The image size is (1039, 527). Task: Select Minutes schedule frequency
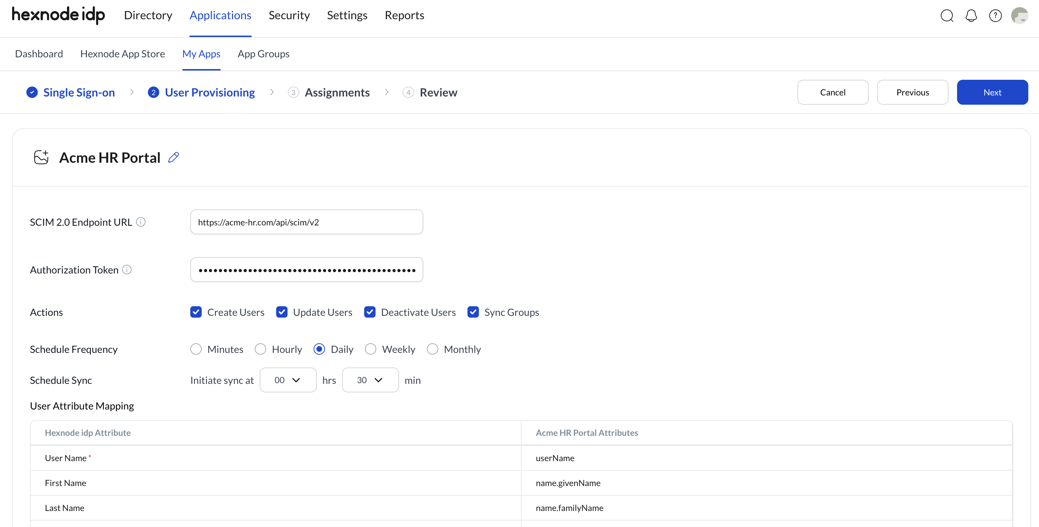click(x=196, y=349)
